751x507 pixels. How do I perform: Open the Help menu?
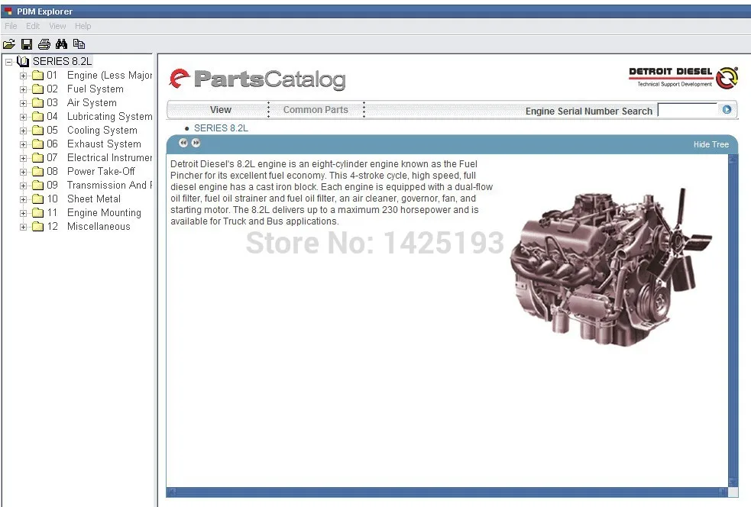click(x=83, y=26)
